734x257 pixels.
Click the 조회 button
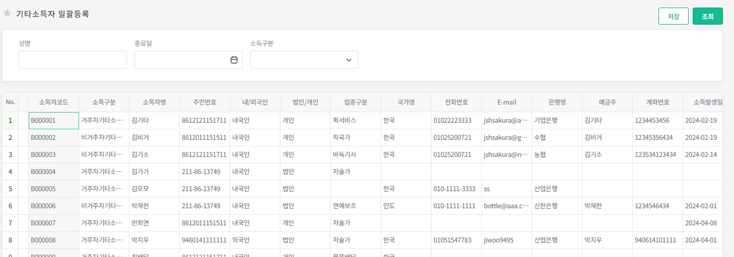click(x=707, y=16)
